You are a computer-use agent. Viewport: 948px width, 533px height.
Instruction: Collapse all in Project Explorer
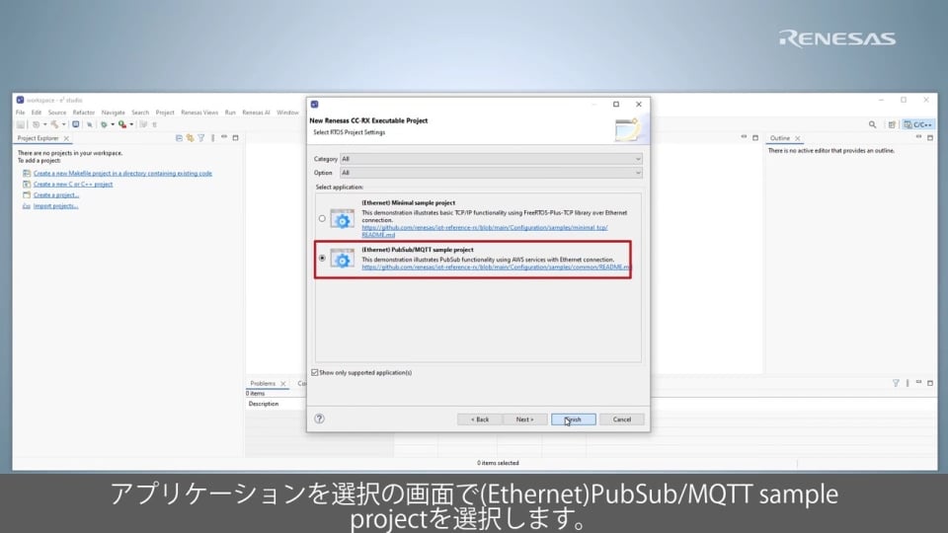179,138
